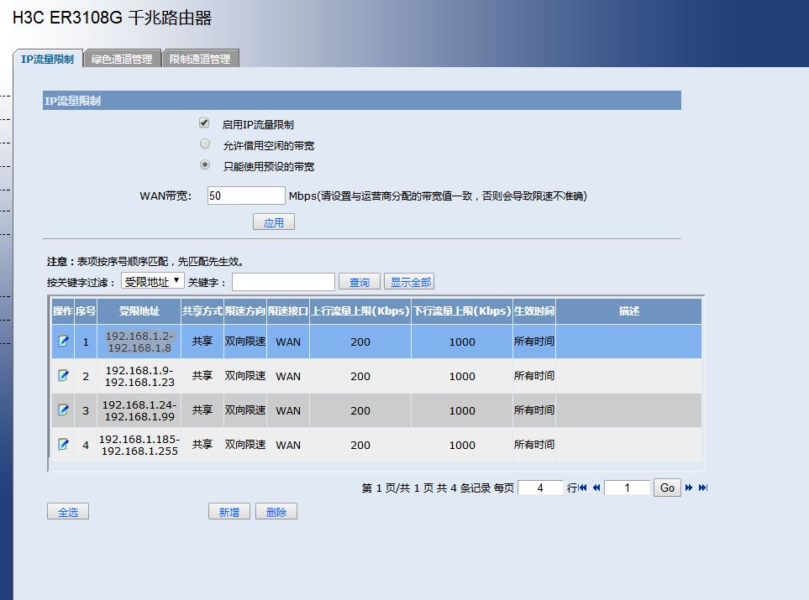Click the 受限地址 column header

coord(139,311)
